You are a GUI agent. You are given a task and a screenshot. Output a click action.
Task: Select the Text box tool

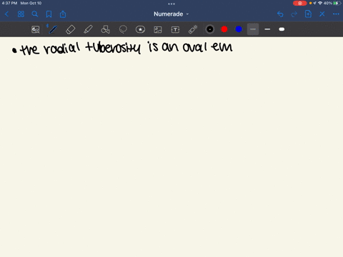click(175, 29)
